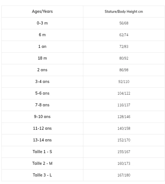Click the 11-12 ans row label

point(42,128)
